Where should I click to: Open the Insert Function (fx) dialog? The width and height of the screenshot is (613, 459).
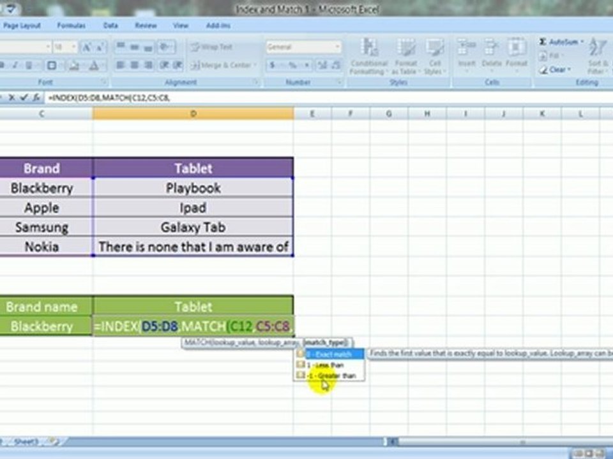tap(36, 98)
